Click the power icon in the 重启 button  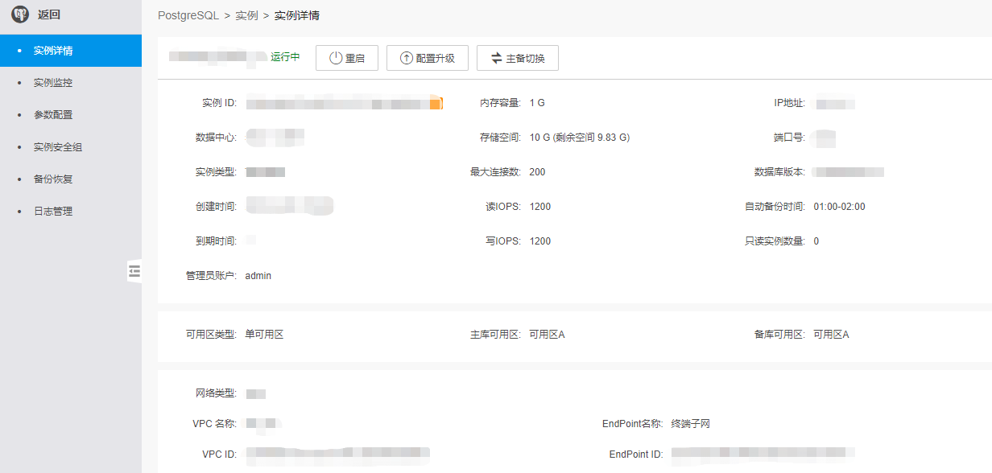coord(336,58)
